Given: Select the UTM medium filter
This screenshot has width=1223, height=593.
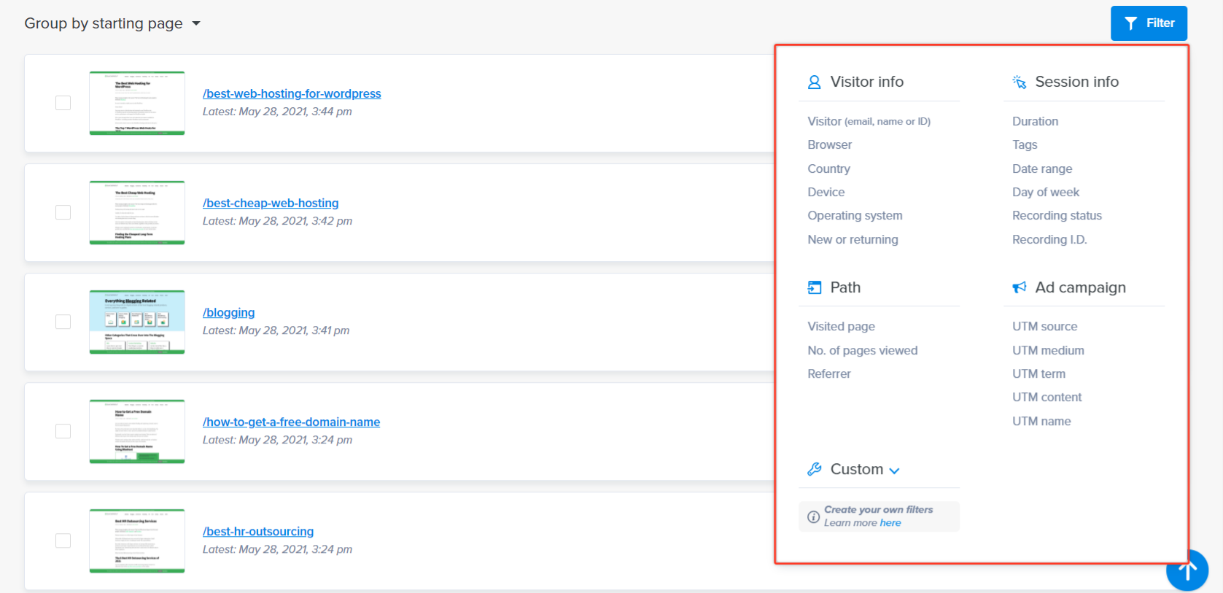Looking at the screenshot, I should click(x=1048, y=350).
